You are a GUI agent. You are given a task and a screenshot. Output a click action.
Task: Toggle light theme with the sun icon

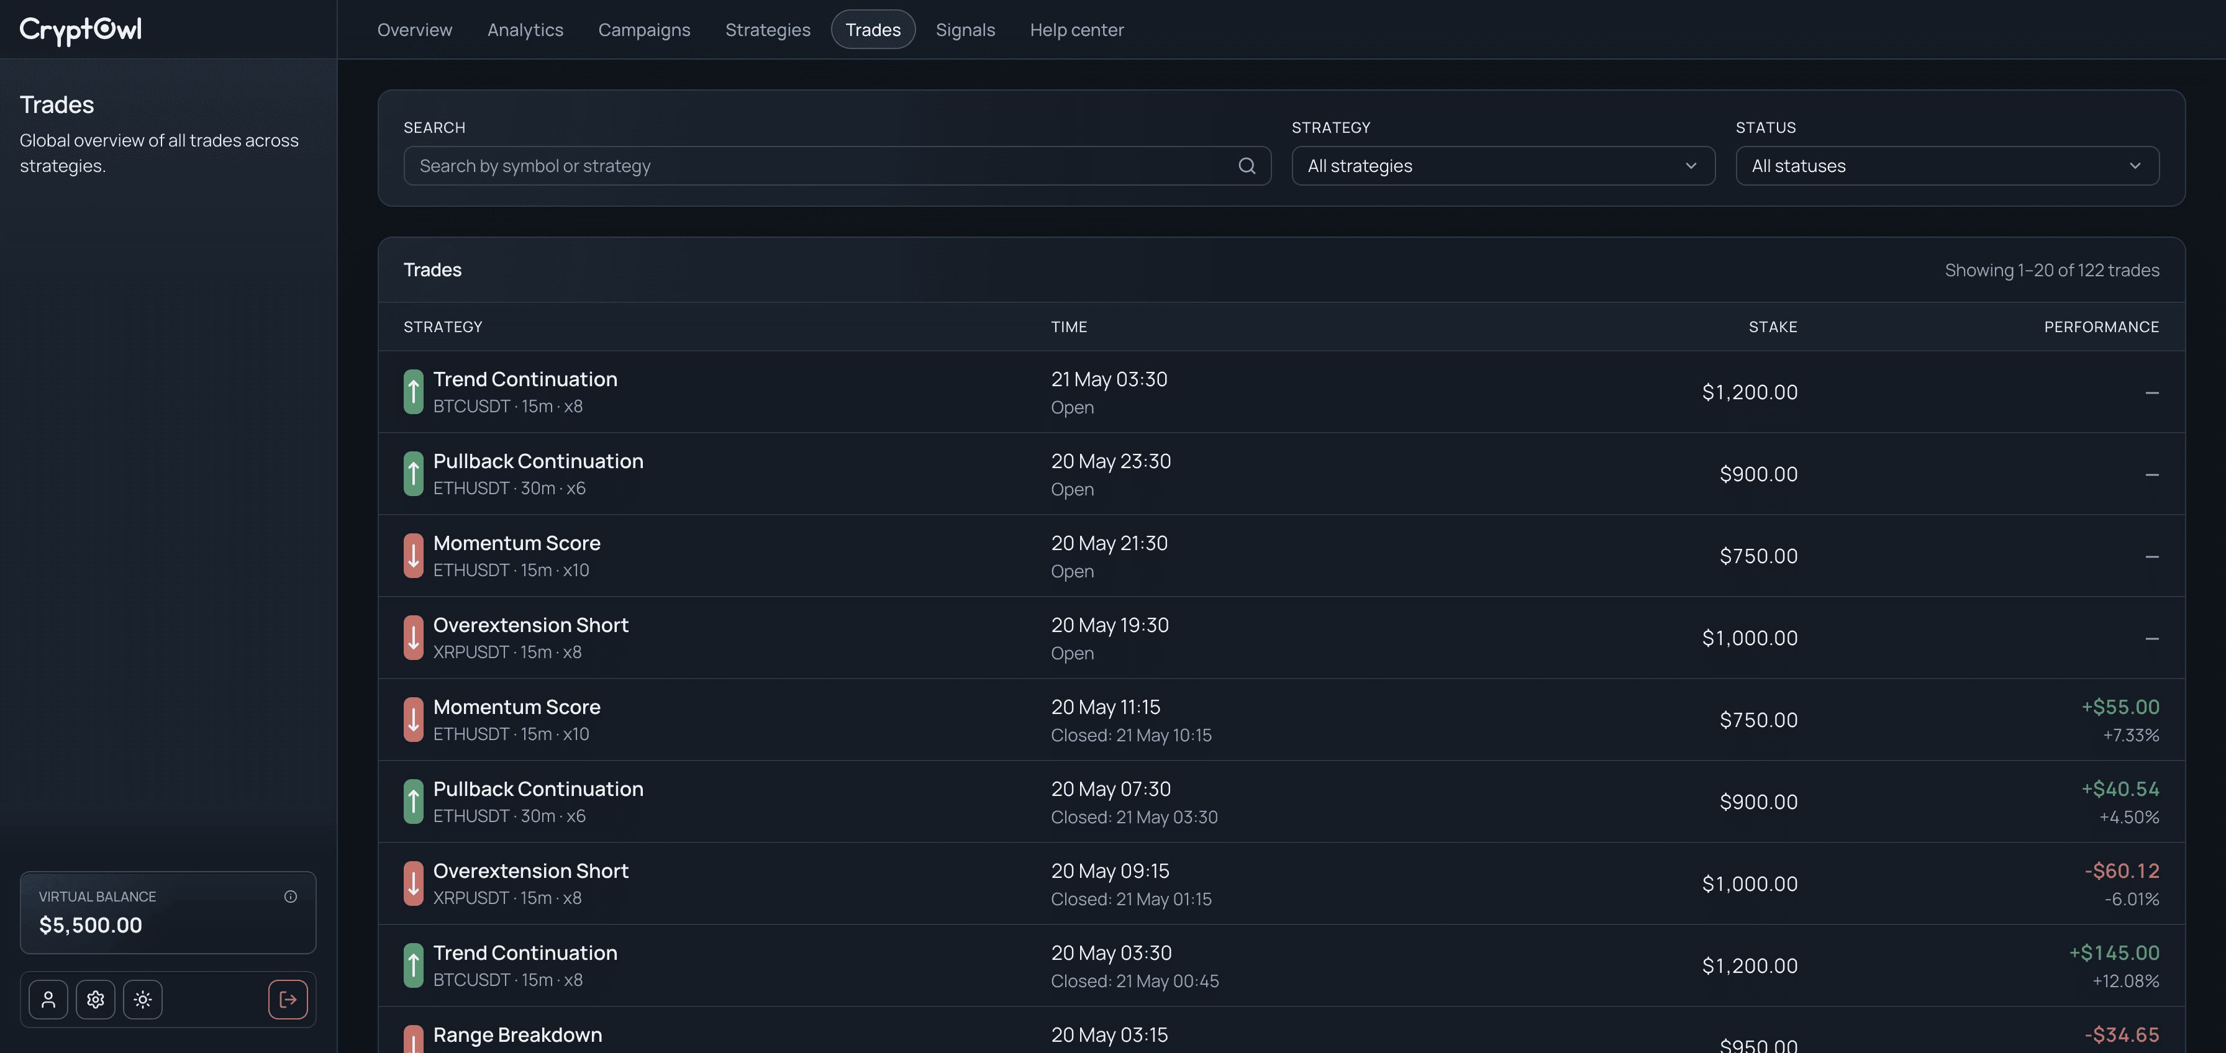143,1000
